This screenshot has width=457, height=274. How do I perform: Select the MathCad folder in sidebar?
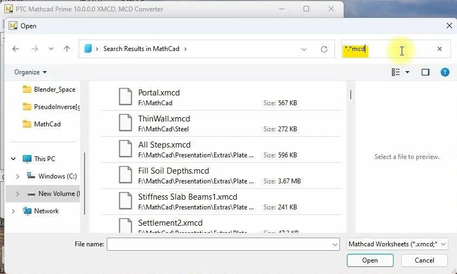(41, 124)
